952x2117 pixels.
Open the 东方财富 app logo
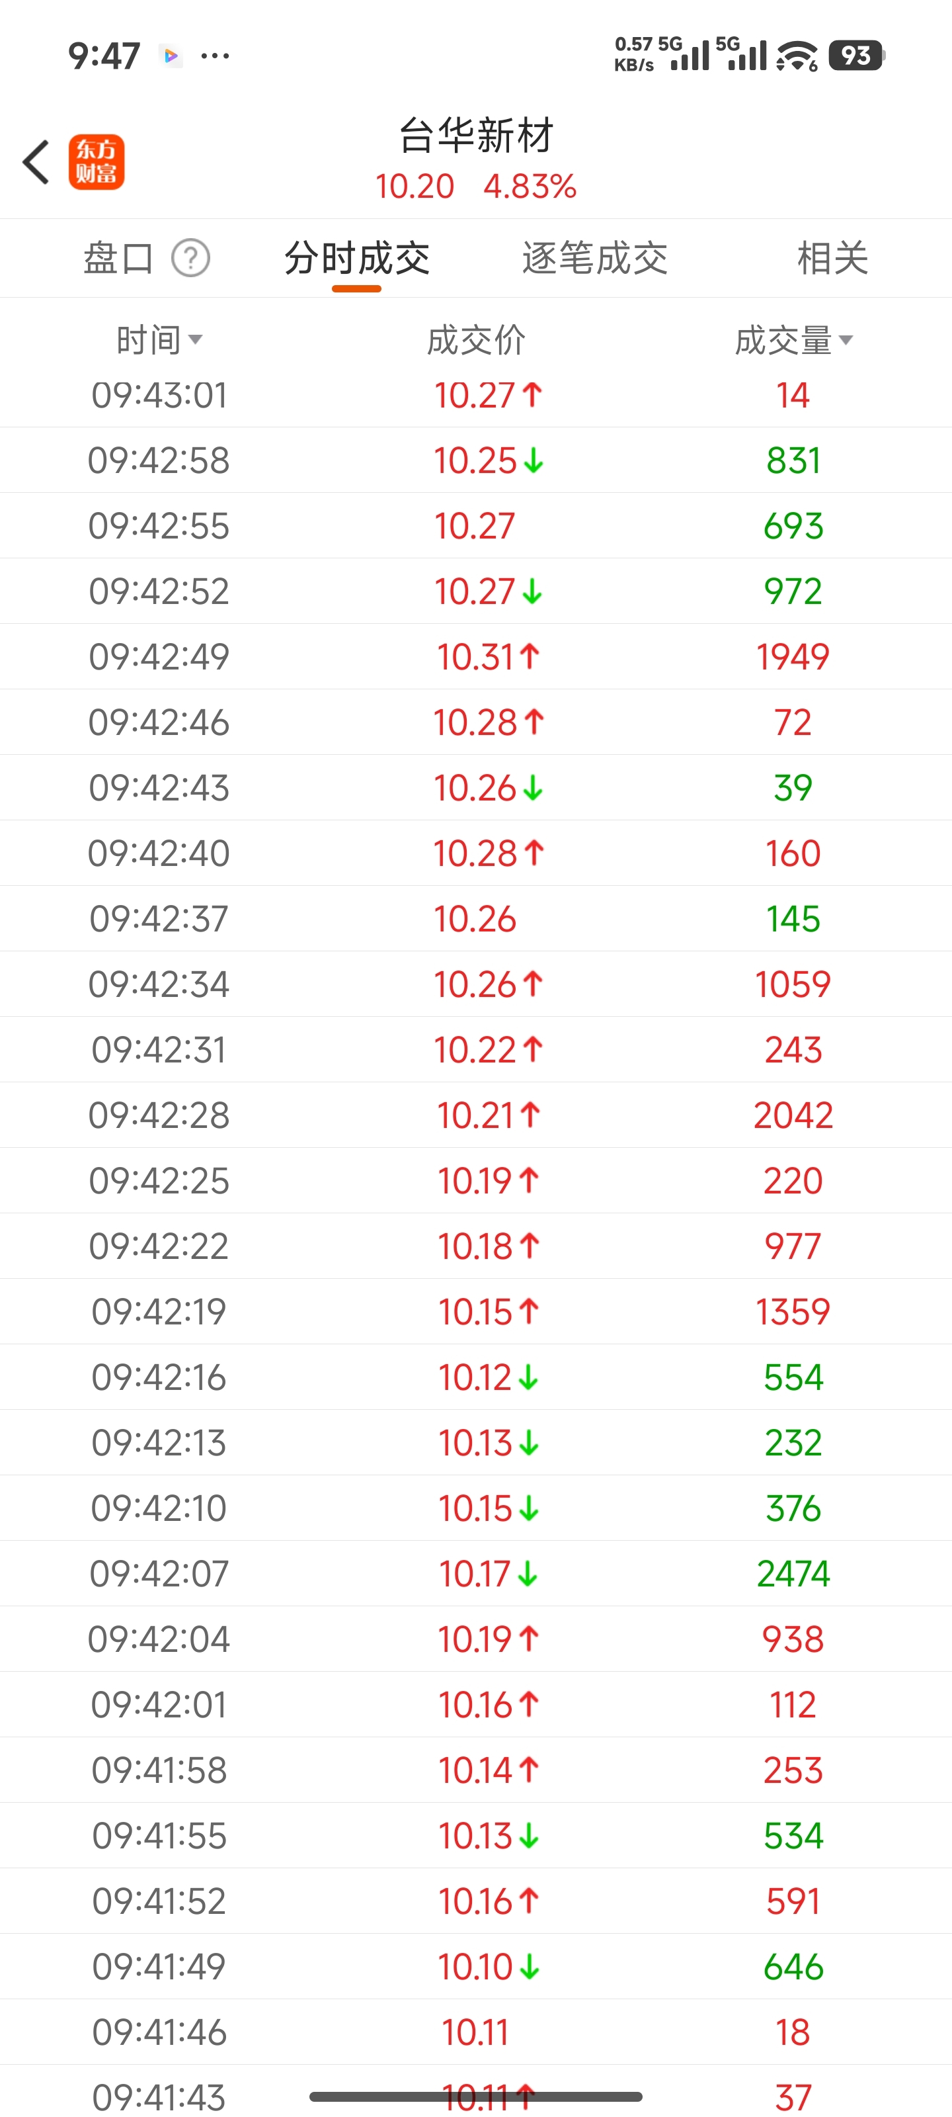(96, 162)
